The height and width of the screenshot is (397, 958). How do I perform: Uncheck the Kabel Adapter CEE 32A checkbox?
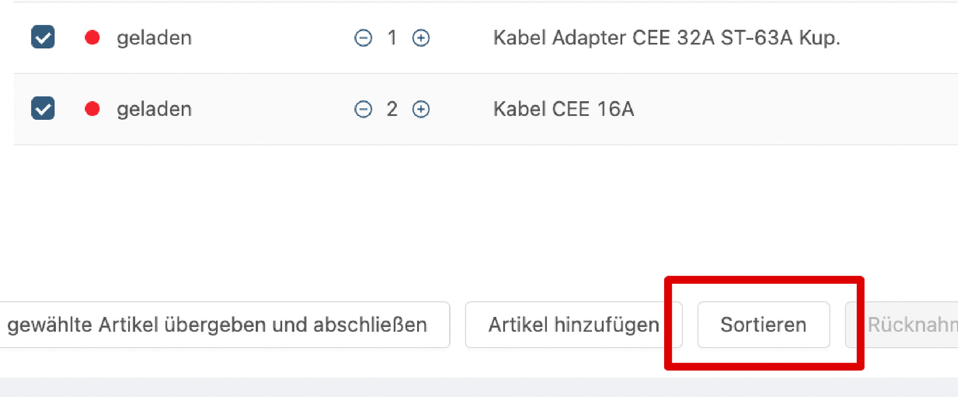click(43, 37)
